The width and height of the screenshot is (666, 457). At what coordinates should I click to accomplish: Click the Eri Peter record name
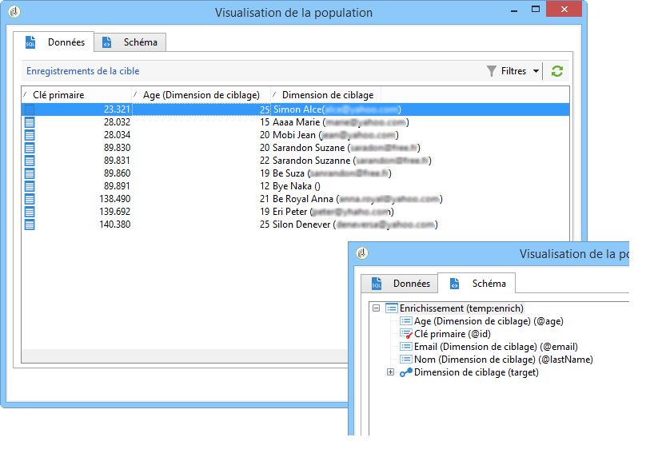289,211
